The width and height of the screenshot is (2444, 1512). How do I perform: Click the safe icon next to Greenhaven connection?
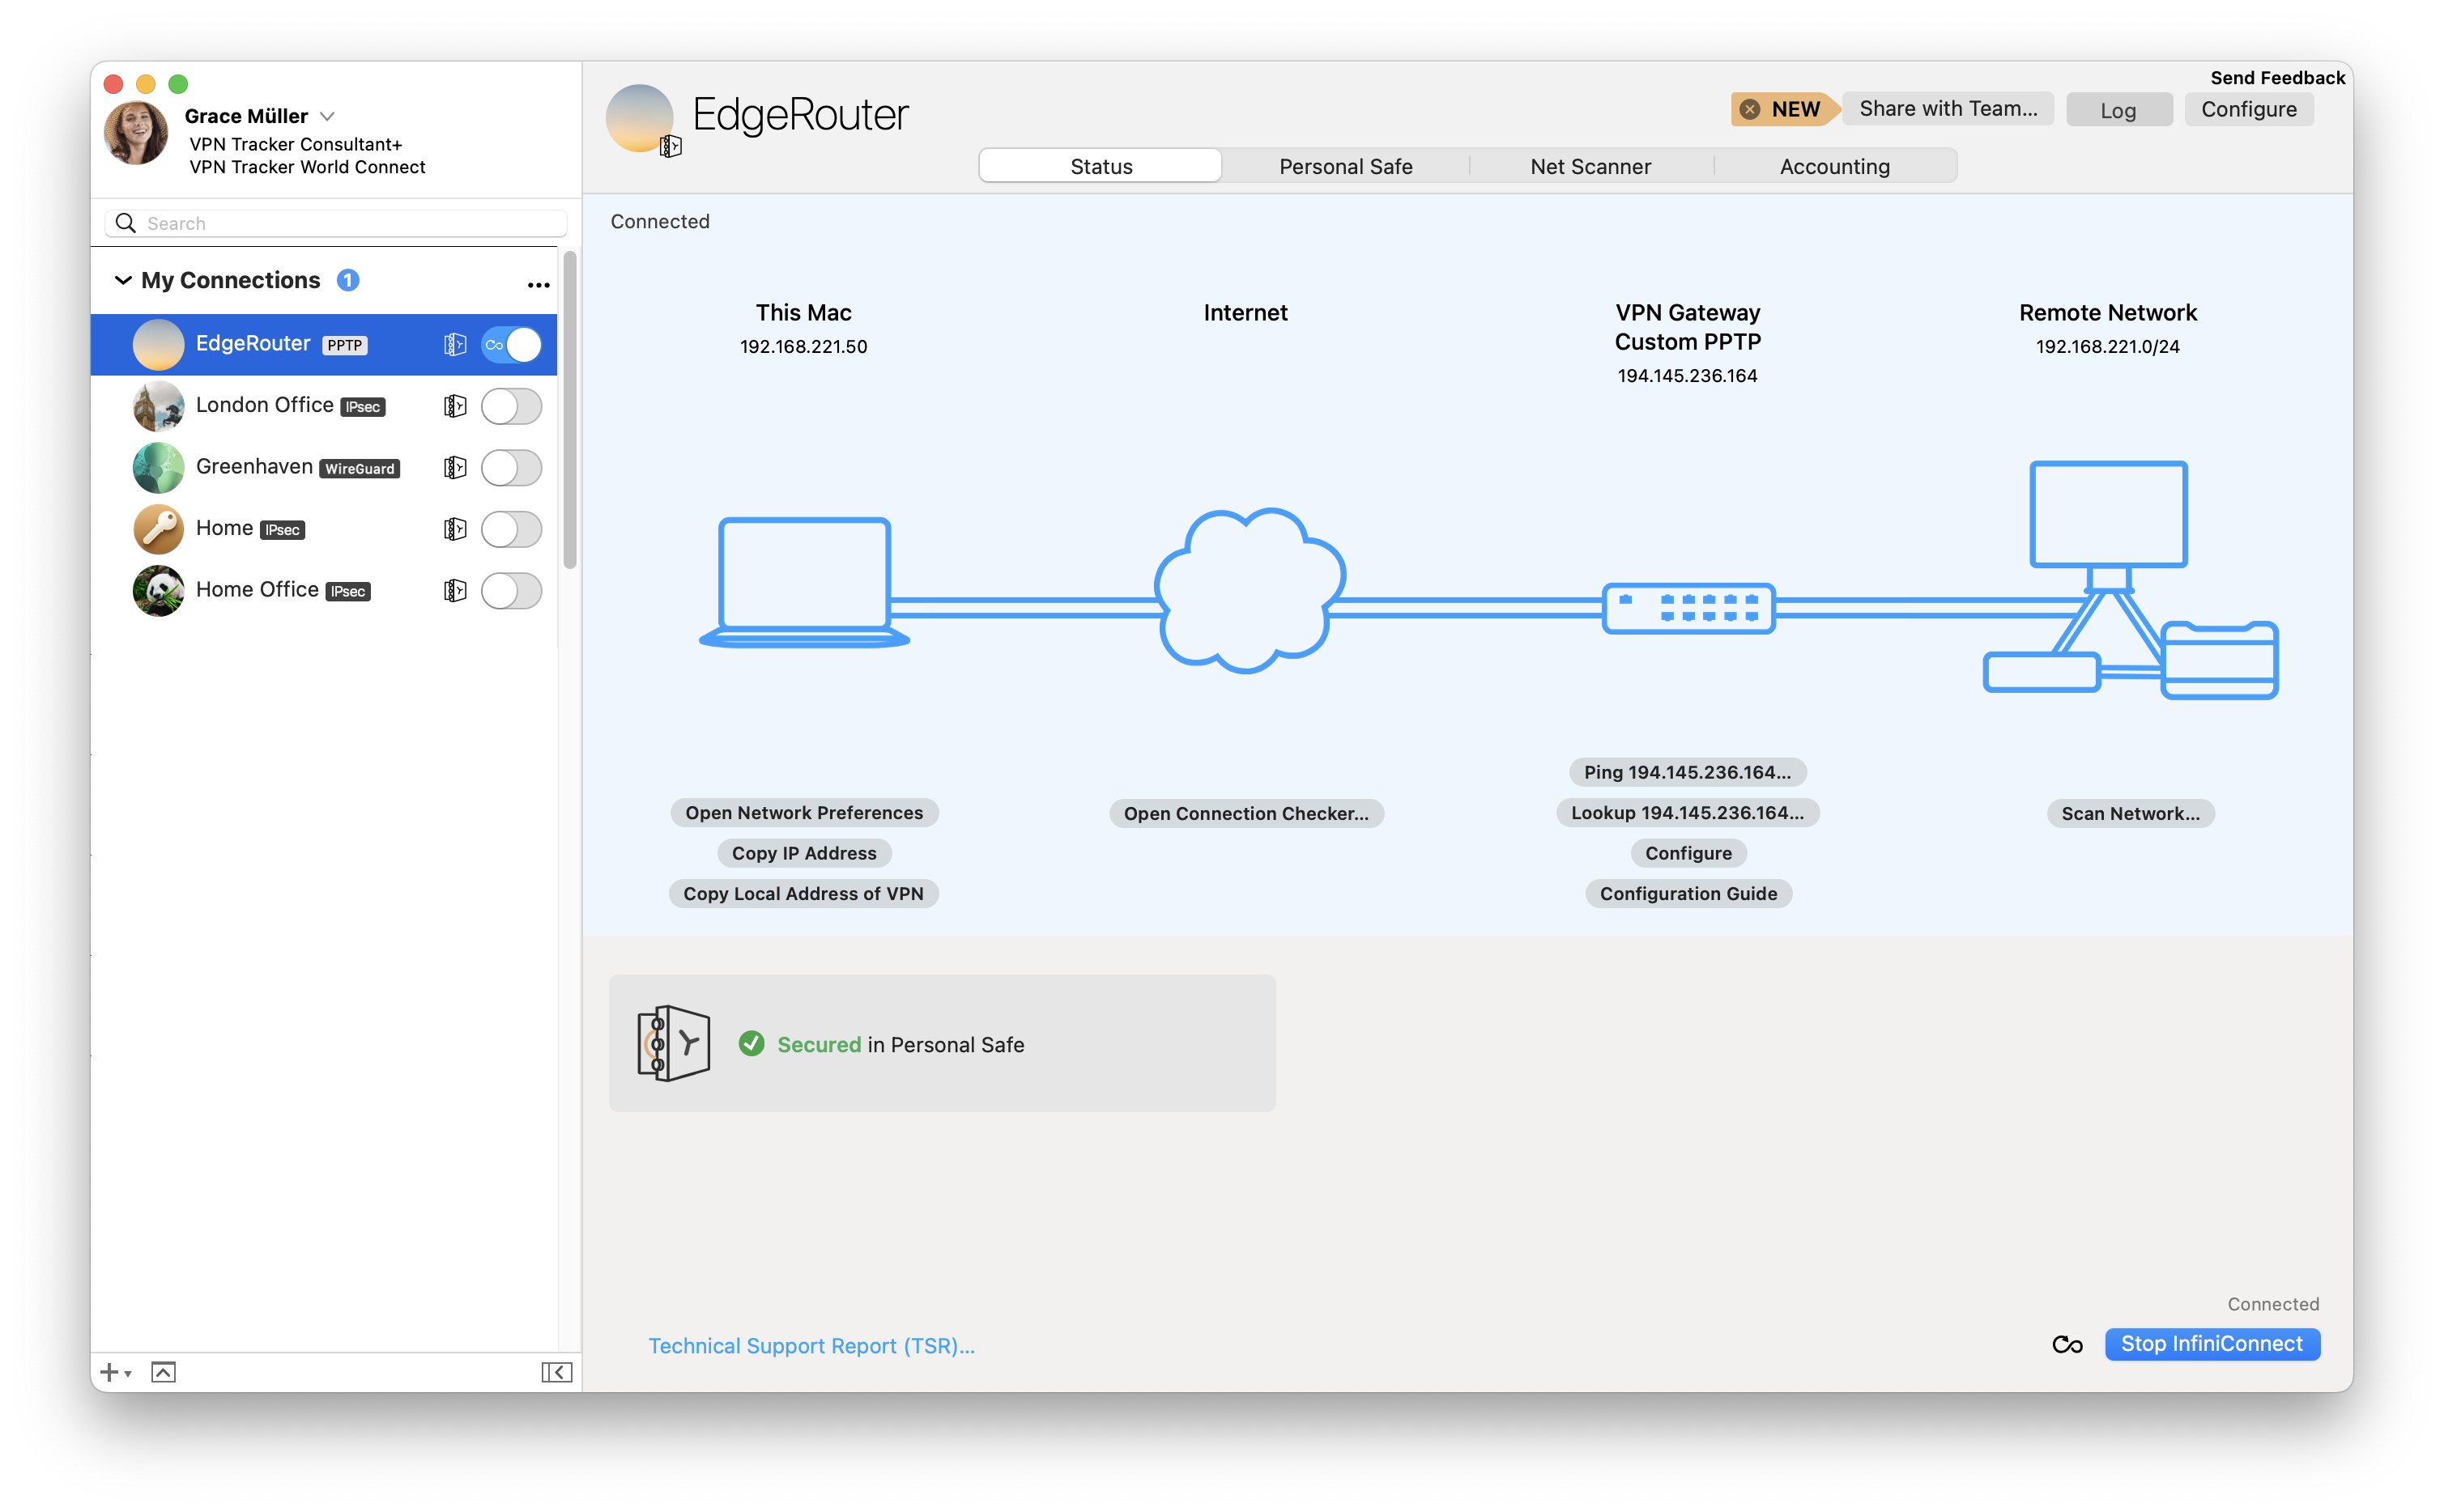pyautogui.click(x=455, y=468)
